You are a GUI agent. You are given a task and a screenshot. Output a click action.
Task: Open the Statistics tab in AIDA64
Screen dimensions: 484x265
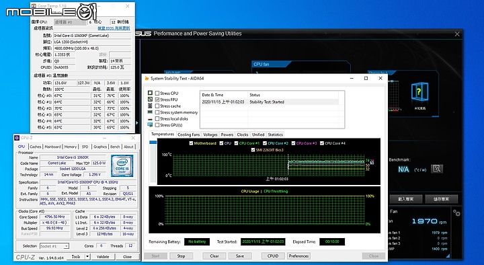click(276, 135)
